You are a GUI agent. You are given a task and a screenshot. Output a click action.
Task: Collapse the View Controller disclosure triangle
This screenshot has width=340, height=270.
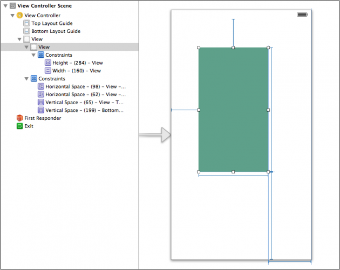click(12, 15)
